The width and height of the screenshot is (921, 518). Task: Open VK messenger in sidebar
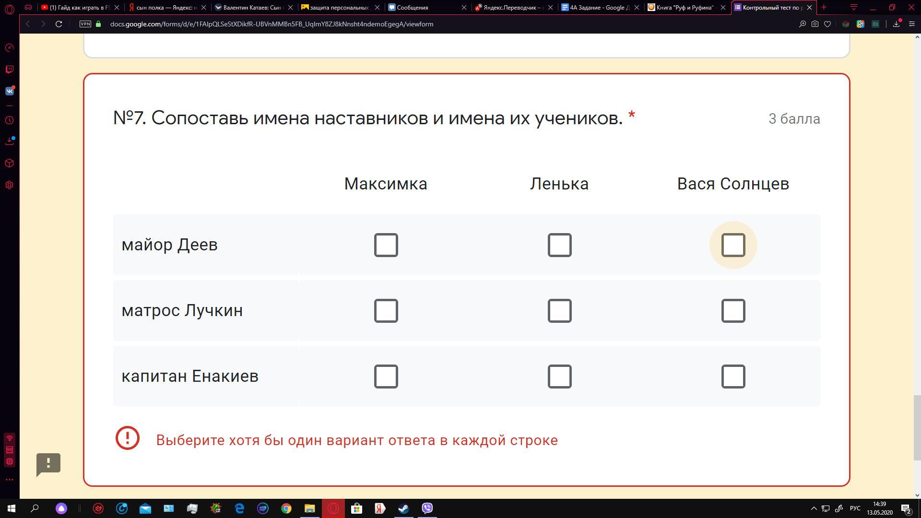point(9,91)
